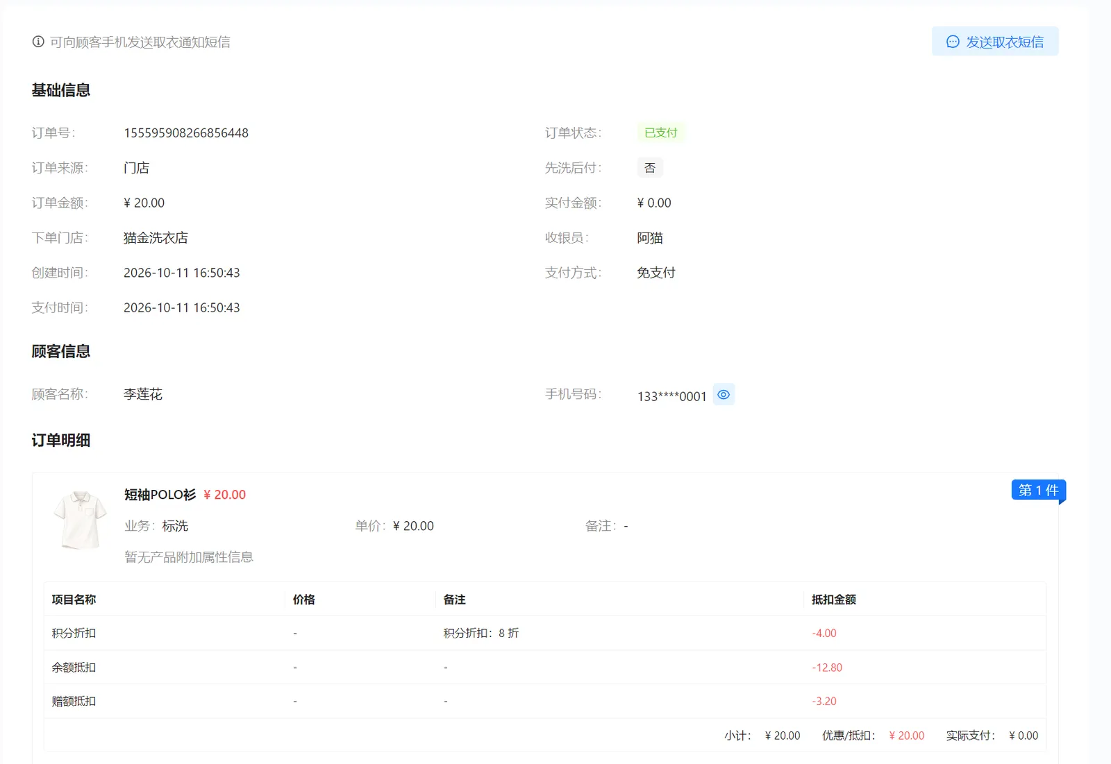Click the 余额抵扣 row name
This screenshot has width=1111, height=764.
pos(74,668)
